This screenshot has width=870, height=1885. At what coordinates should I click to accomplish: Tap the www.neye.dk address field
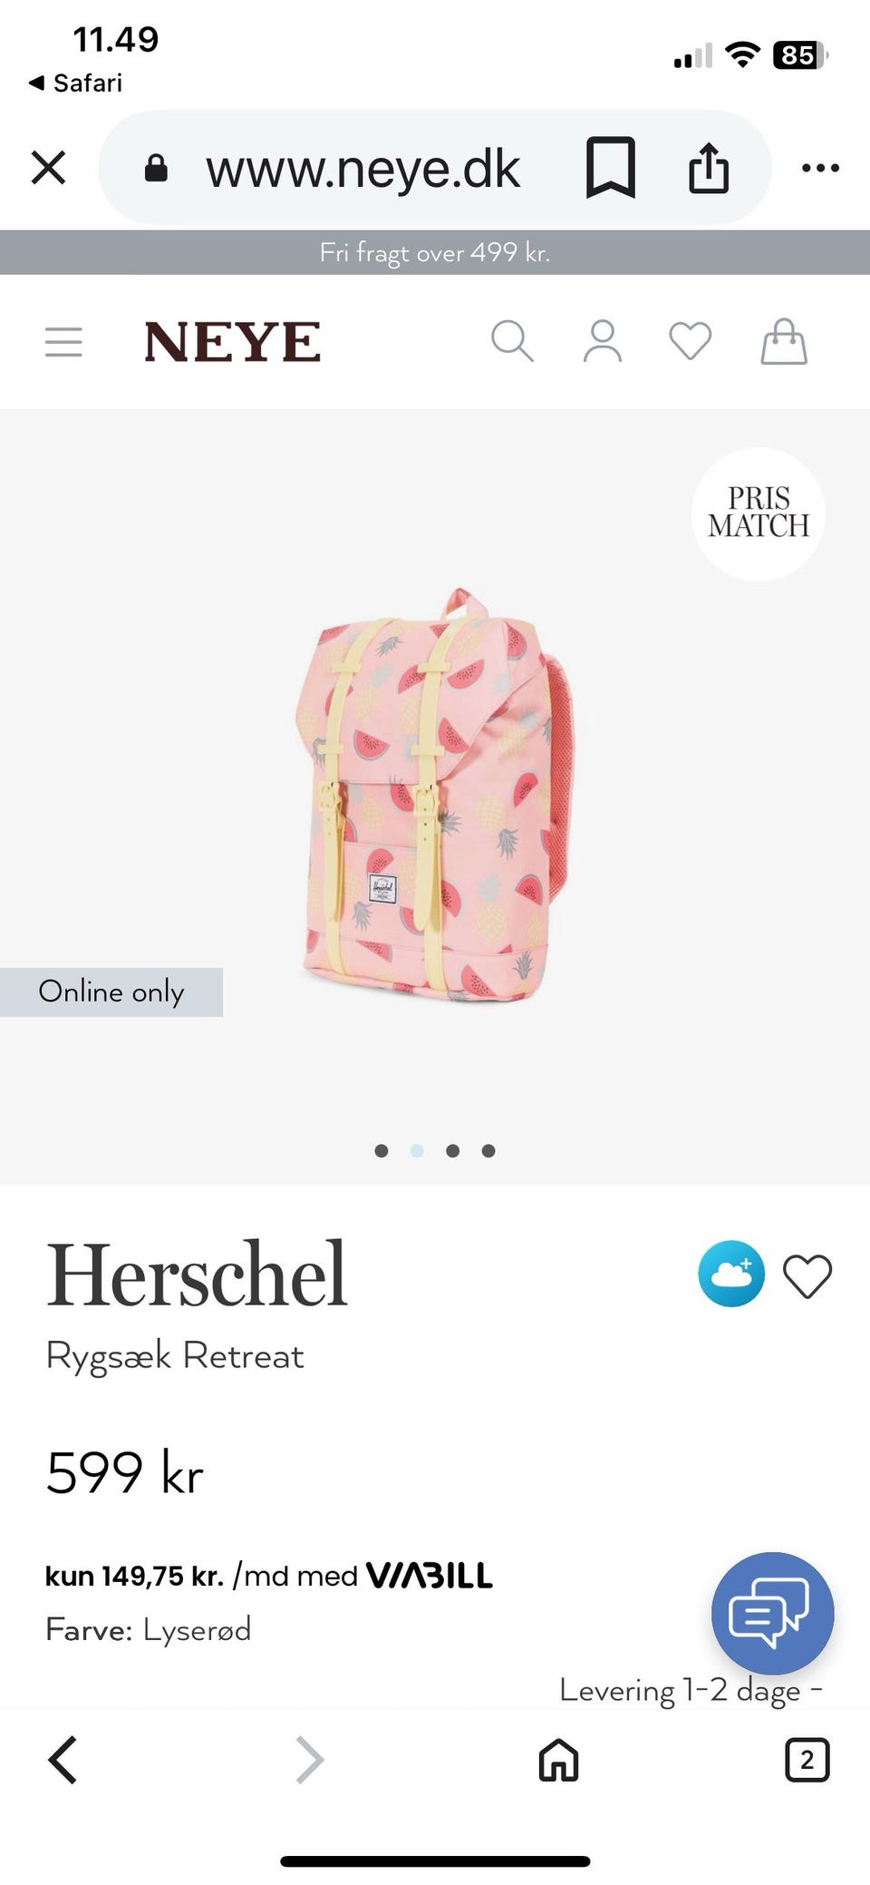click(362, 169)
